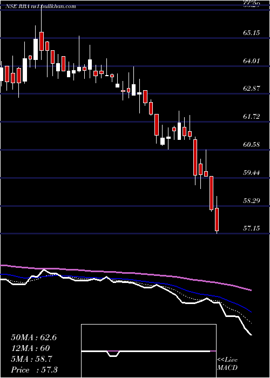Click the 62.87 price axis label

pyautogui.click(x=252, y=89)
